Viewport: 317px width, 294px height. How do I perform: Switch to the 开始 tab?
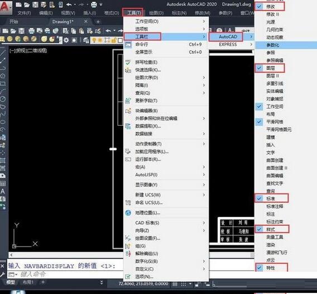point(14,21)
